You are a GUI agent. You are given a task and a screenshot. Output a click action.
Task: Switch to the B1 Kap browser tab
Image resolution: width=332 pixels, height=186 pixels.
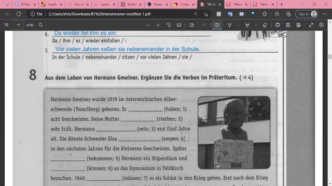point(25,4)
